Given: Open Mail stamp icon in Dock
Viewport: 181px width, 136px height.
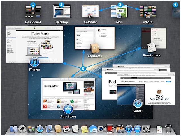Looking at the screenshot, I should [48, 129].
